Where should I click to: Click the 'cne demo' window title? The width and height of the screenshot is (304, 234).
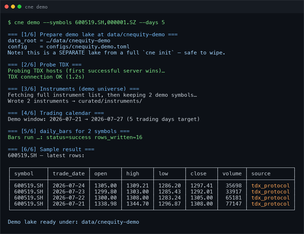[x=36, y=7]
